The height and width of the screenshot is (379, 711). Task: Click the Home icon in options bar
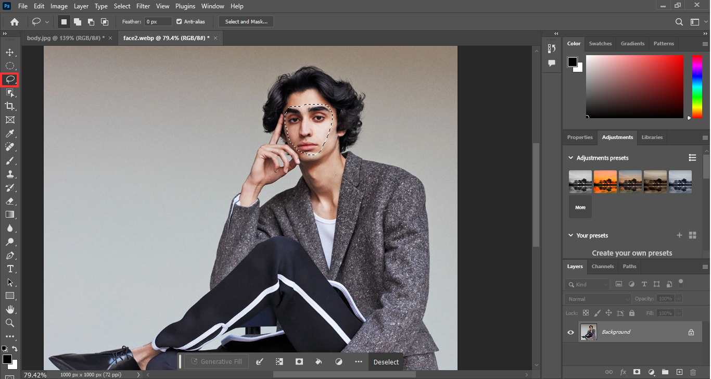[x=15, y=22]
